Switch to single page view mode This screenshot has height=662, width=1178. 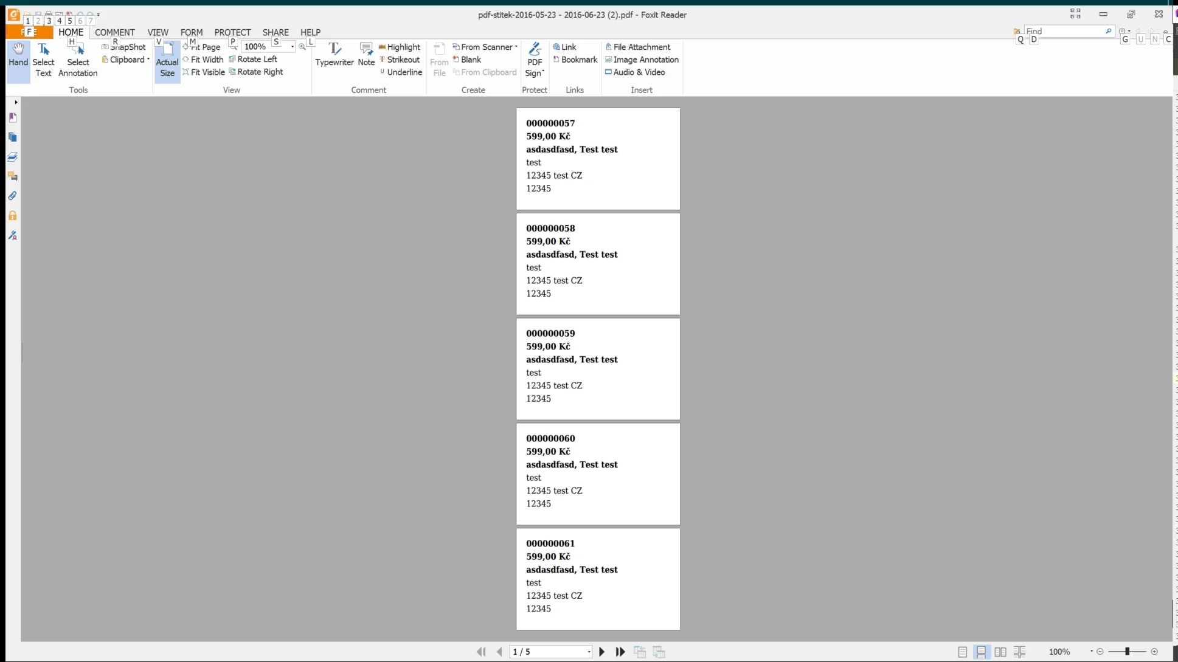click(x=962, y=652)
